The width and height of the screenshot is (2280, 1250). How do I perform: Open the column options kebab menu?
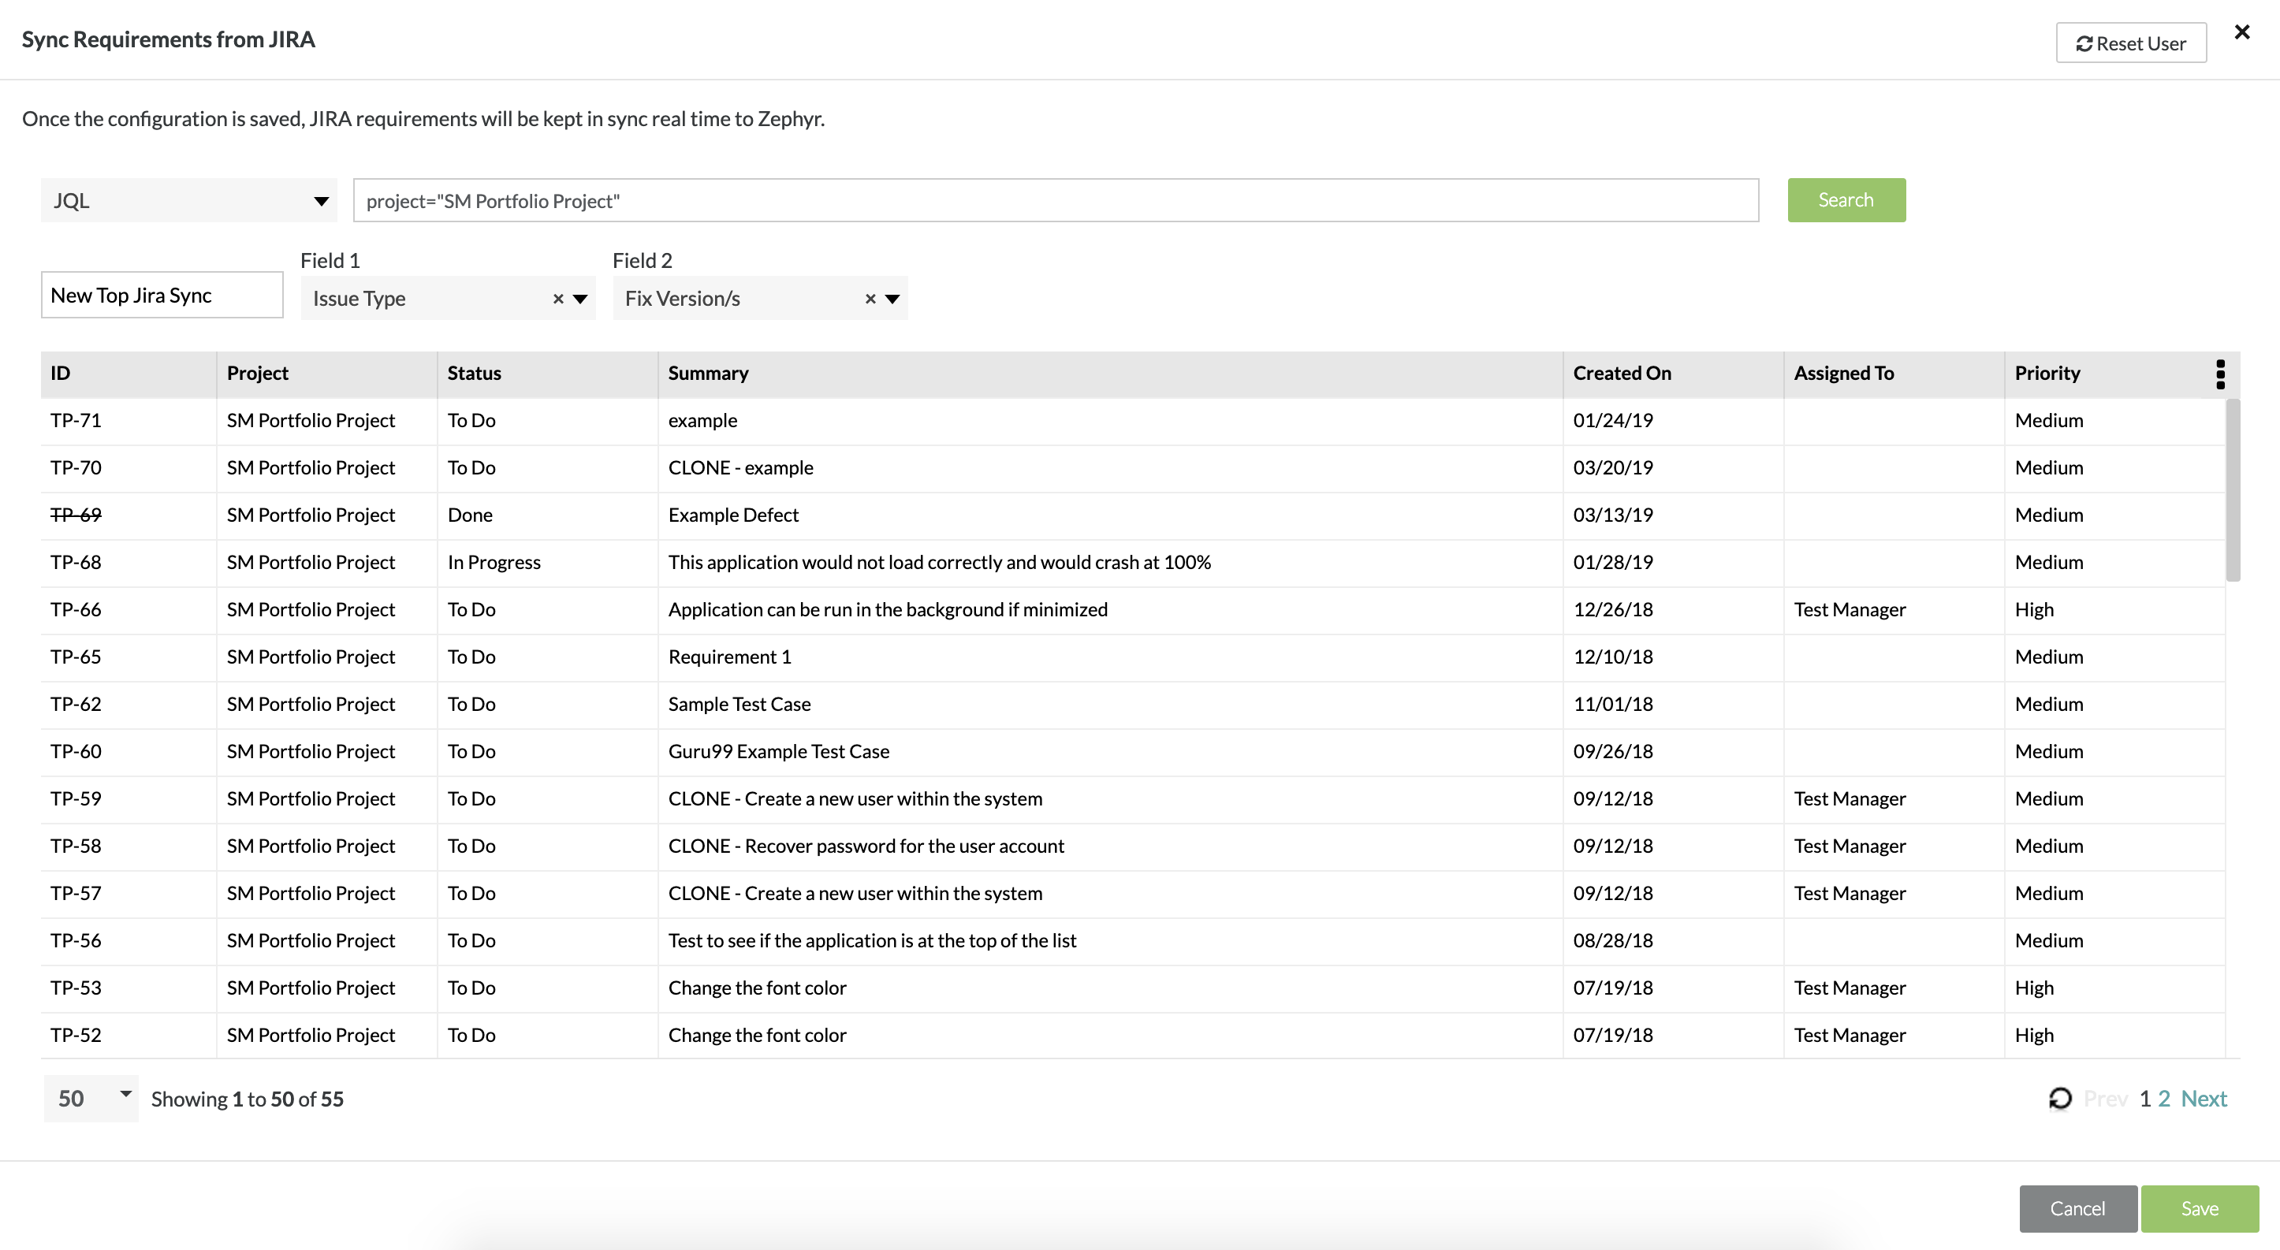tap(2220, 374)
